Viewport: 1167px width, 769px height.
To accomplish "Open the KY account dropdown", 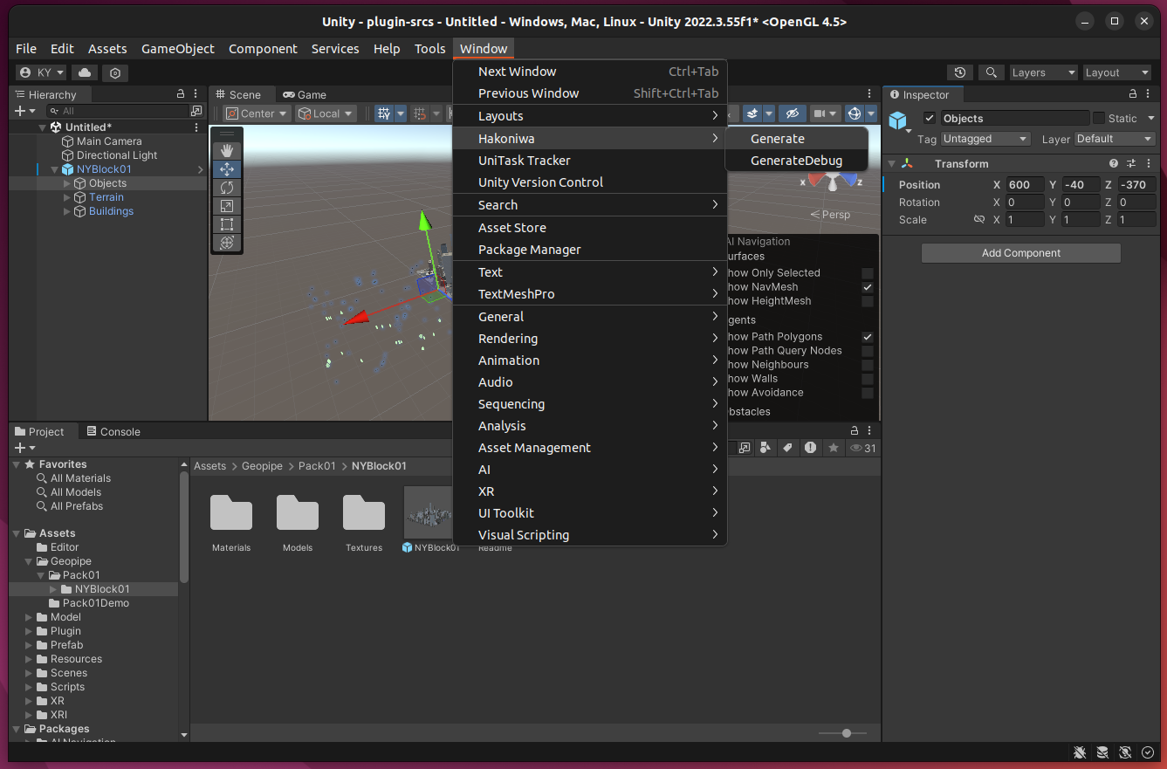I will 42,73.
